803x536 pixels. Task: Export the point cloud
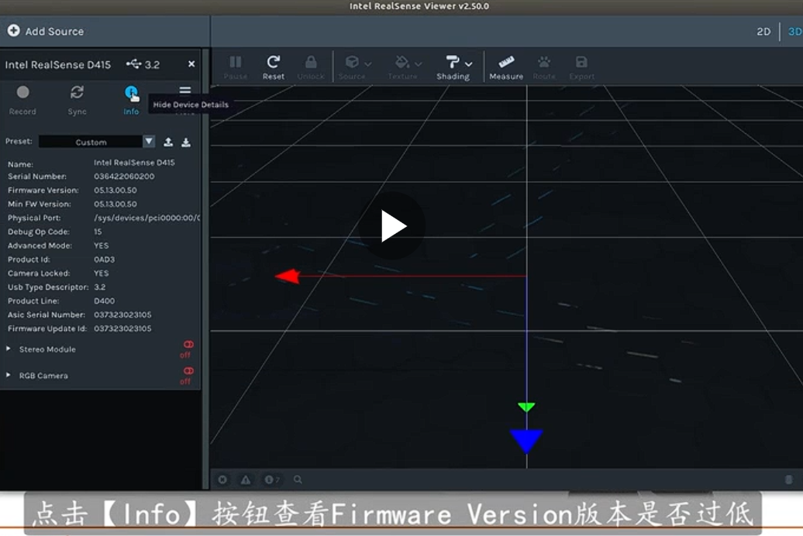coord(581,67)
